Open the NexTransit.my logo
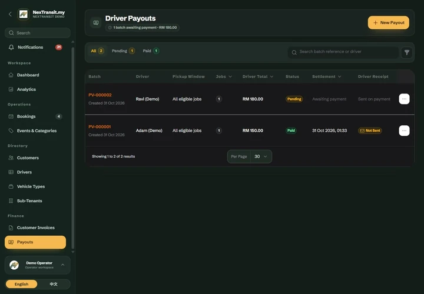The image size is (424, 294). click(x=23, y=14)
